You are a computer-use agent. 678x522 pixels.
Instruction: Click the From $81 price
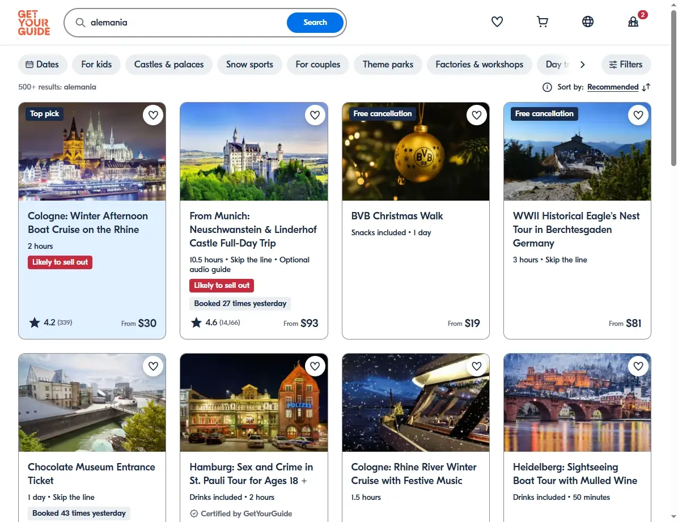coord(625,323)
